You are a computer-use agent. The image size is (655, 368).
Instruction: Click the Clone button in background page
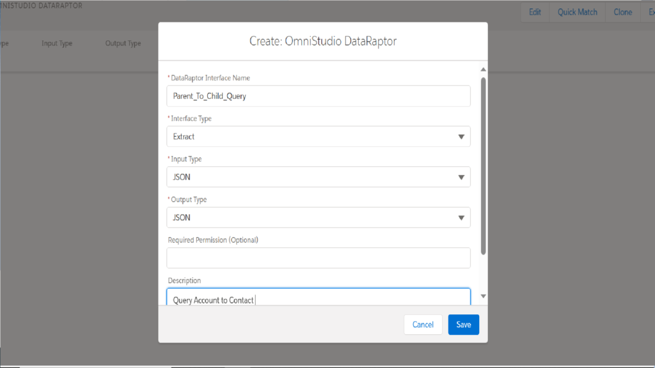click(623, 12)
